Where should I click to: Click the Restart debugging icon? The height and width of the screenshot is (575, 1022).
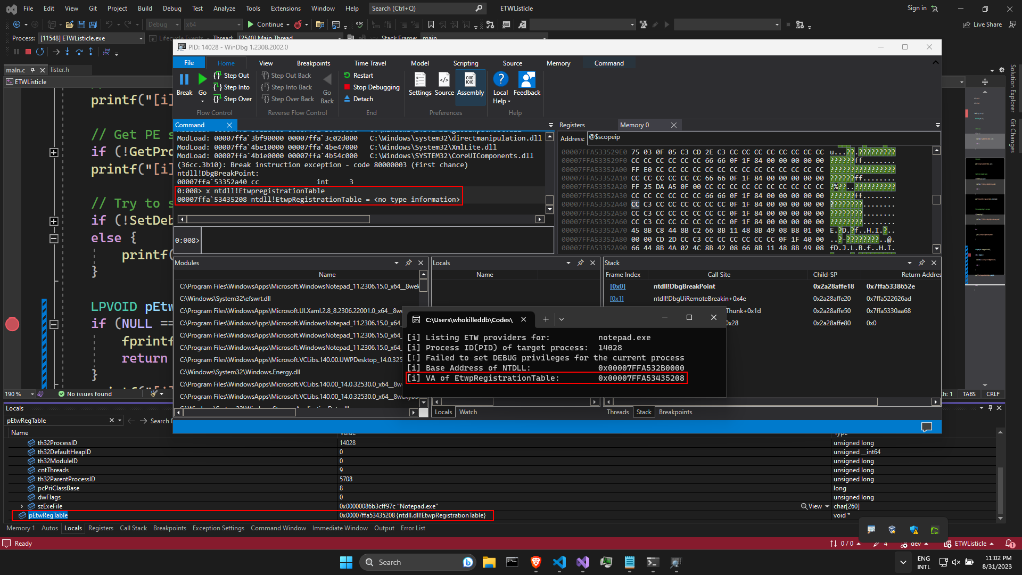(x=347, y=76)
